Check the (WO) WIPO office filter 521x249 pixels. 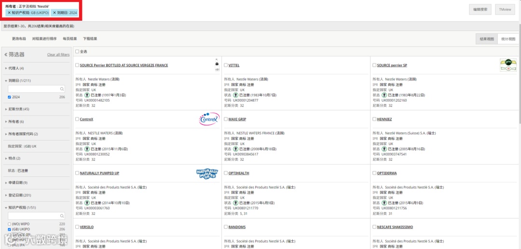coord(9,224)
